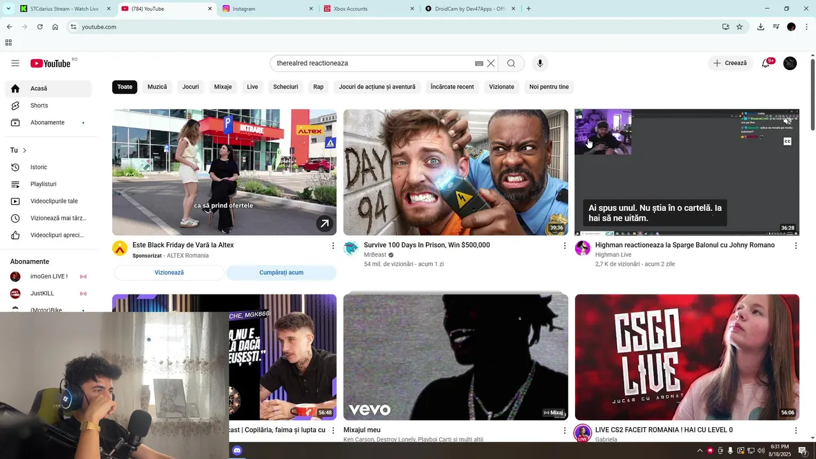Open the YouTube hamburger guide menu

pos(15,63)
